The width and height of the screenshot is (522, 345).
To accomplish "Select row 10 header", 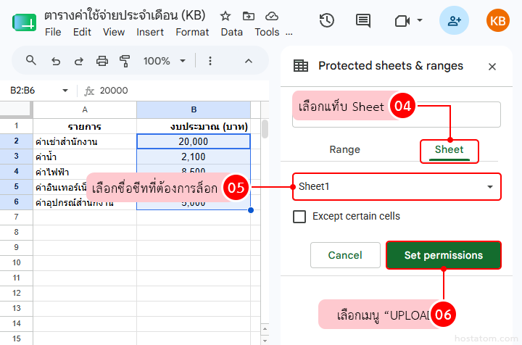I will (16, 262).
